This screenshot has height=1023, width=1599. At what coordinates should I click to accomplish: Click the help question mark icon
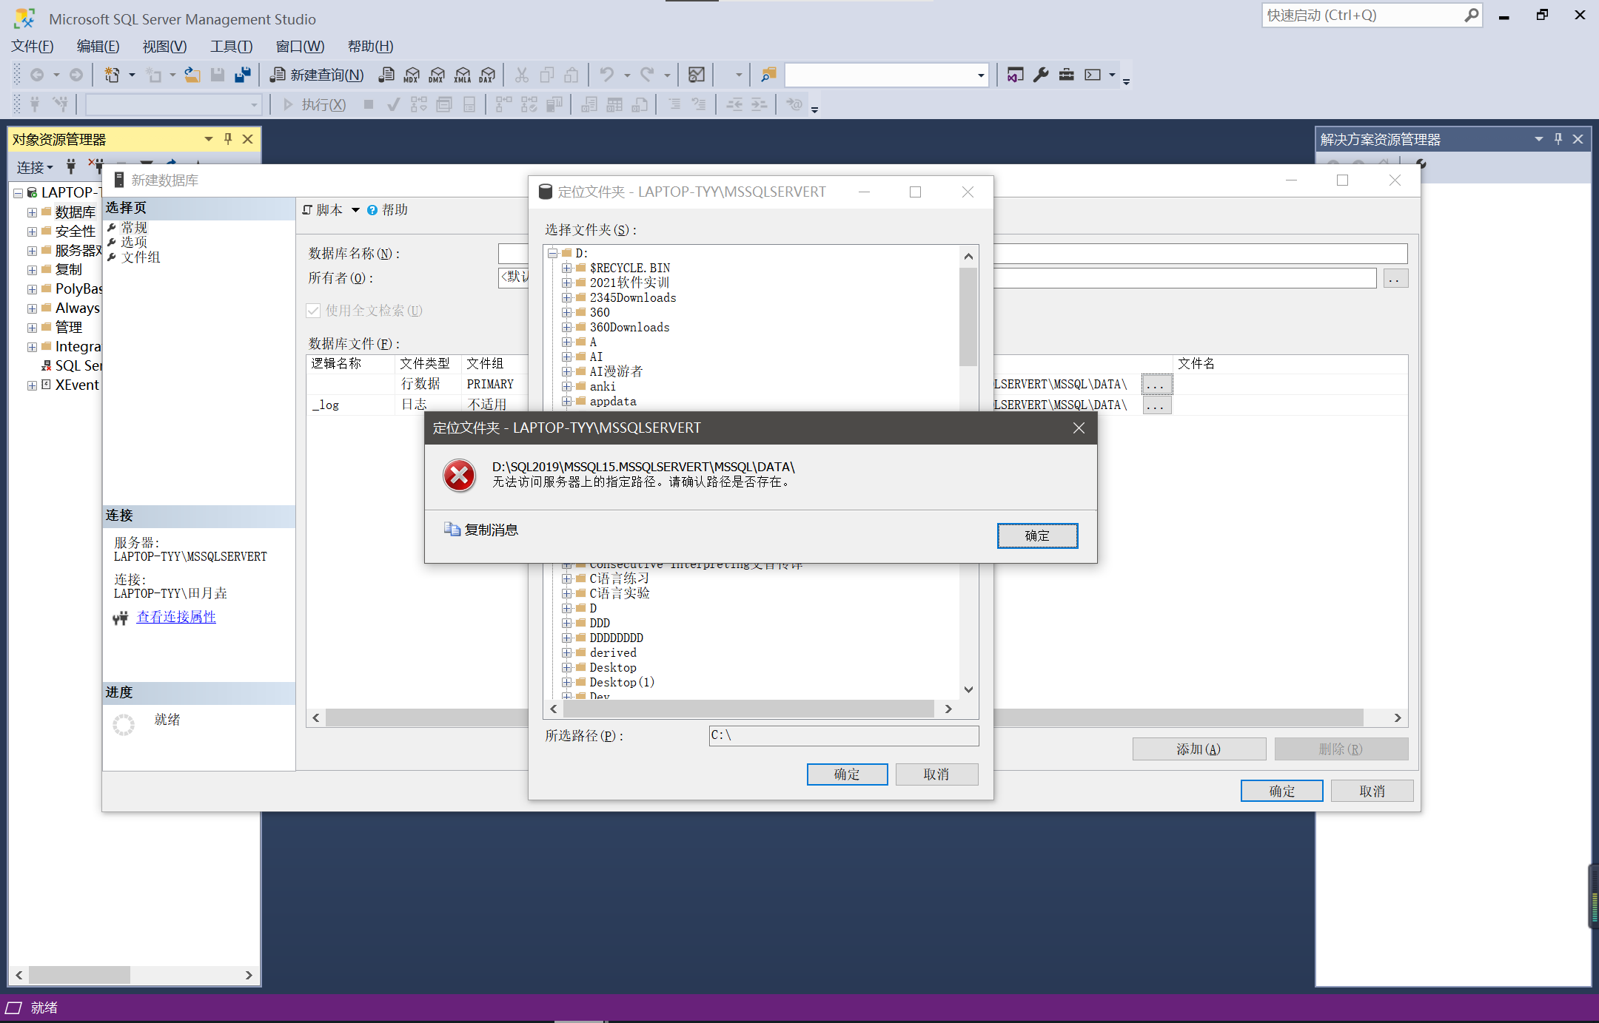pos(372,210)
